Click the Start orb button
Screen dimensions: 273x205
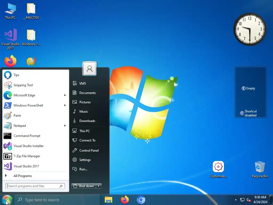7,200
